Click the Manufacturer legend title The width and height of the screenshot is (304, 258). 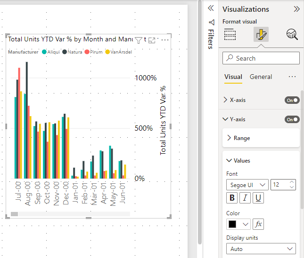pyautogui.click(x=23, y=52)
